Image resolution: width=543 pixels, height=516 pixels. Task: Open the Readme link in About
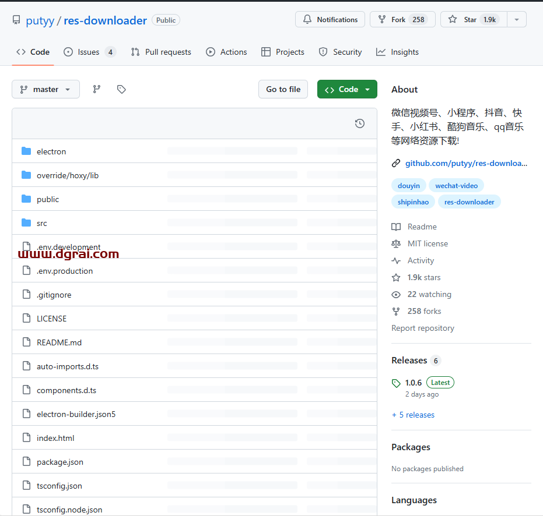point(422,227)
